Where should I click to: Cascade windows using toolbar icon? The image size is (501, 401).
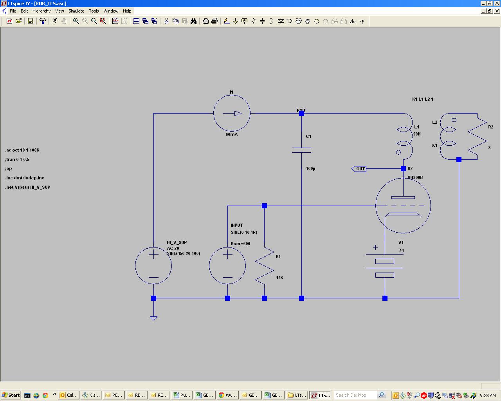pos(145,21)
